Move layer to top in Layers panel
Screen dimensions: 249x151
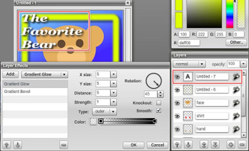(x=204, y=144)
